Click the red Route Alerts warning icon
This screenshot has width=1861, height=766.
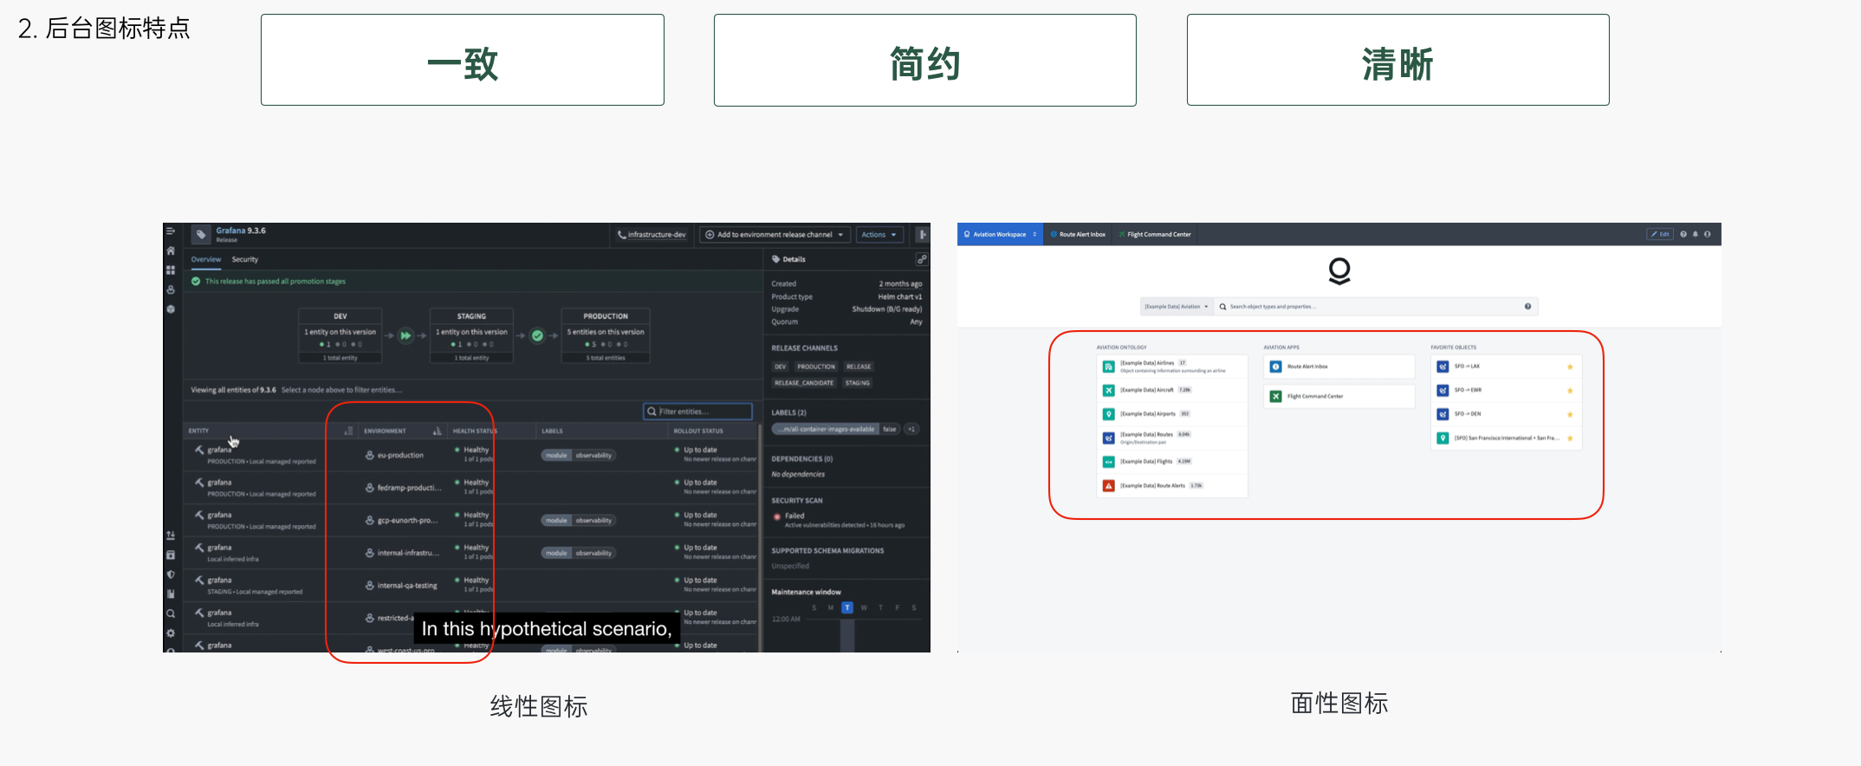pyautogui.click(x=1108, y=486)
